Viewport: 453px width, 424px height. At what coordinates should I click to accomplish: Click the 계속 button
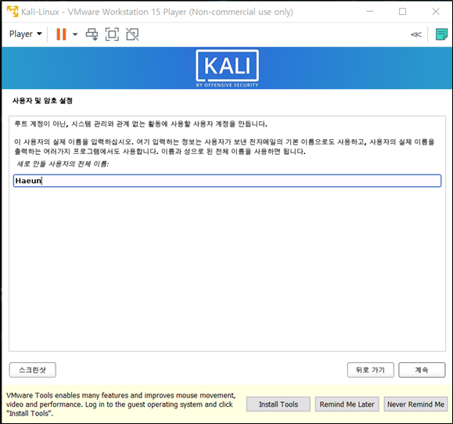click(422, 370)
